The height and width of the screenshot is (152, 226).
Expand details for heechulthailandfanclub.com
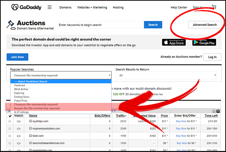click(30, 143)
